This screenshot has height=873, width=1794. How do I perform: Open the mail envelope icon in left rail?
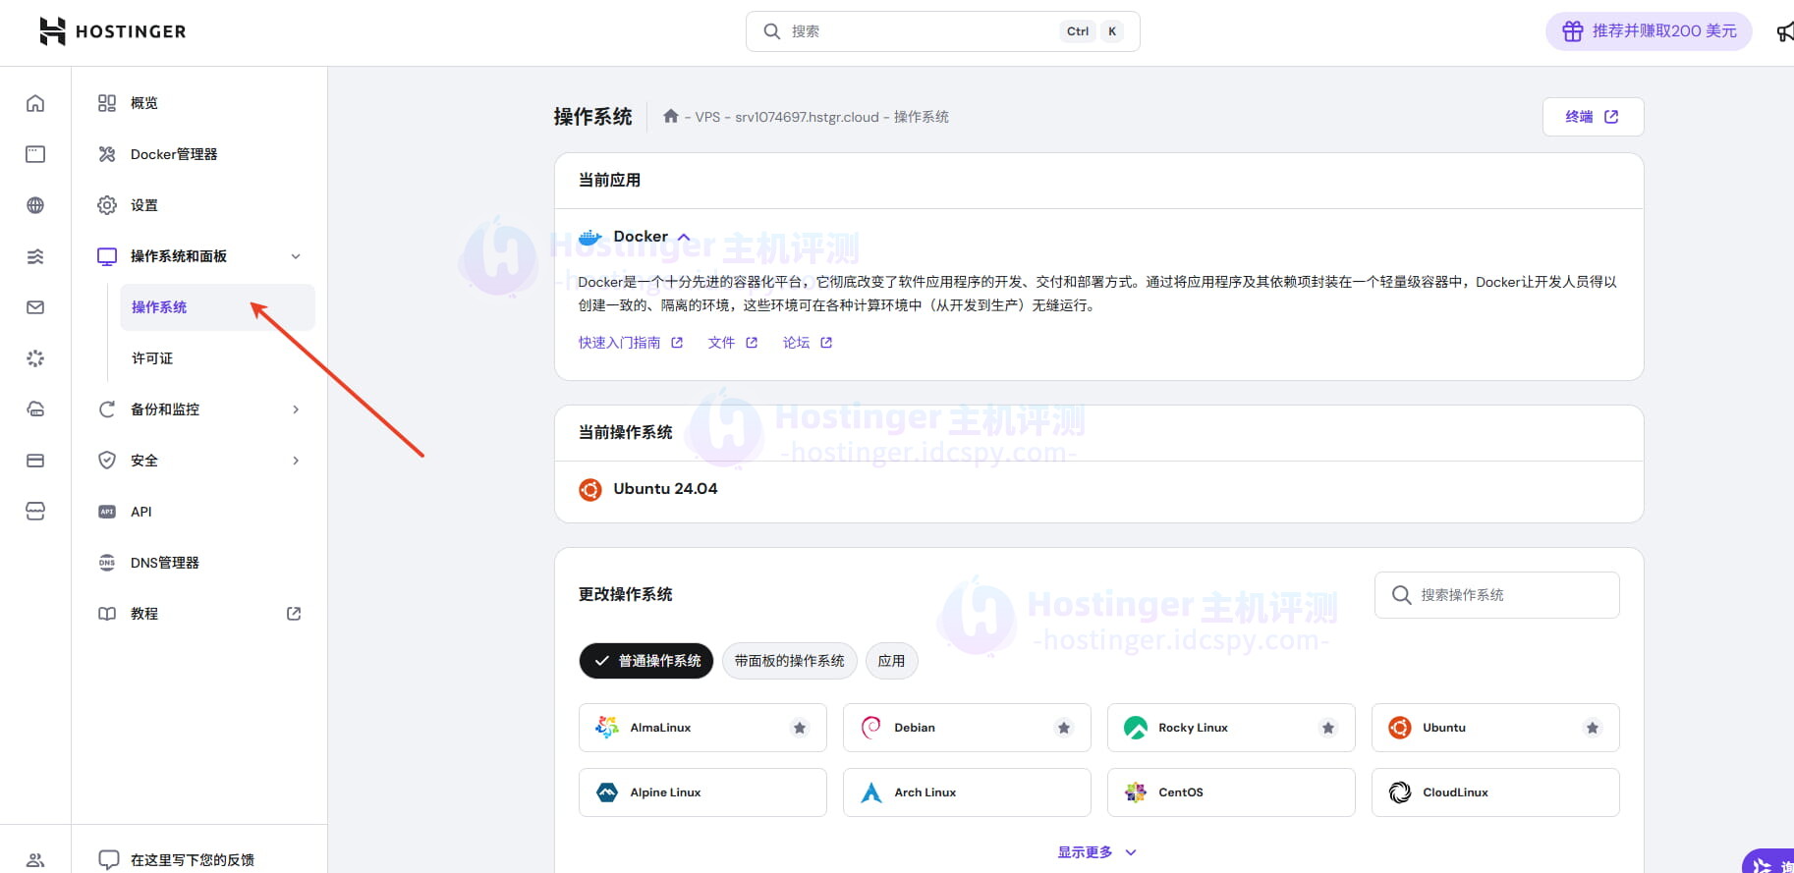[35, 307]
